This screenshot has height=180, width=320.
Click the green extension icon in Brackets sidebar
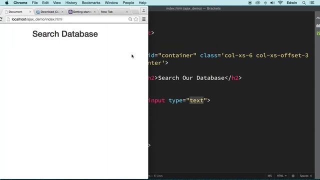tap(318, 33)
